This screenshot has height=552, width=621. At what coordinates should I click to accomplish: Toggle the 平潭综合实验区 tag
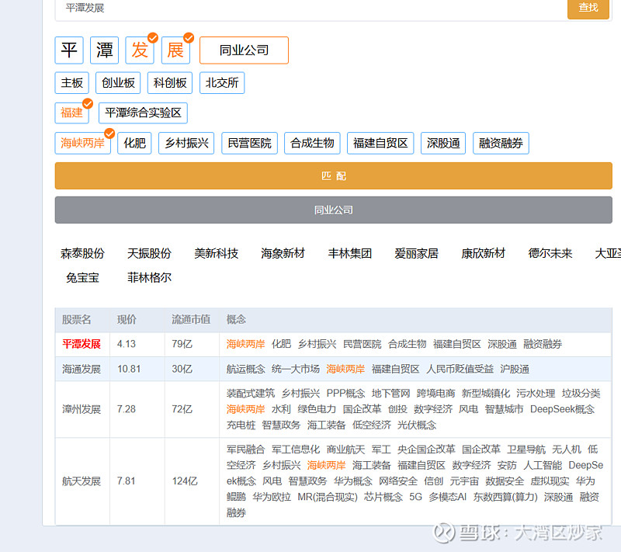tap(143, 113)
